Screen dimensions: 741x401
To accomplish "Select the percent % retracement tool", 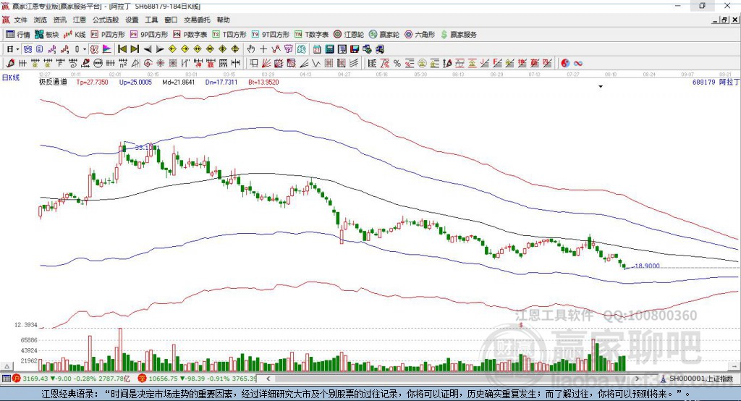I will coord(397,64).
